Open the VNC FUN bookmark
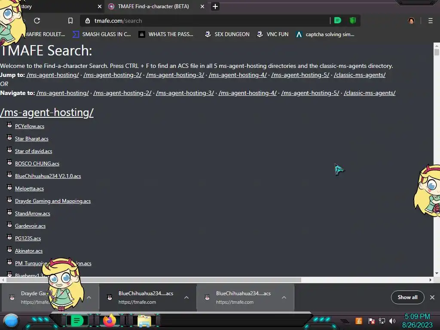 [x=273, y=34]
